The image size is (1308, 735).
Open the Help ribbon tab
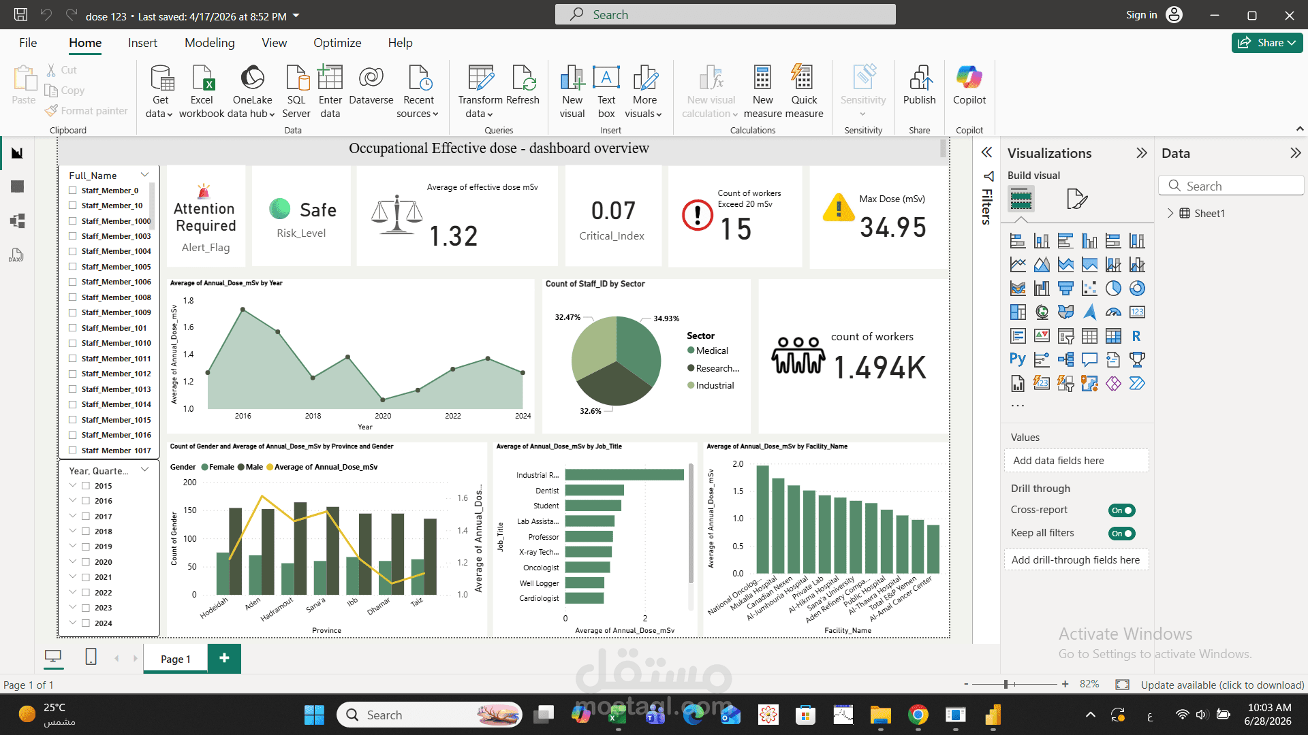pos(400,43)
